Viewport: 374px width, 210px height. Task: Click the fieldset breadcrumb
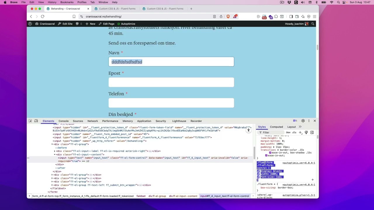[141, 196]
